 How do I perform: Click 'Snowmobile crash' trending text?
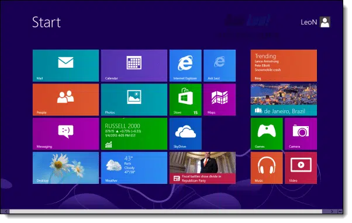[268, 69]
